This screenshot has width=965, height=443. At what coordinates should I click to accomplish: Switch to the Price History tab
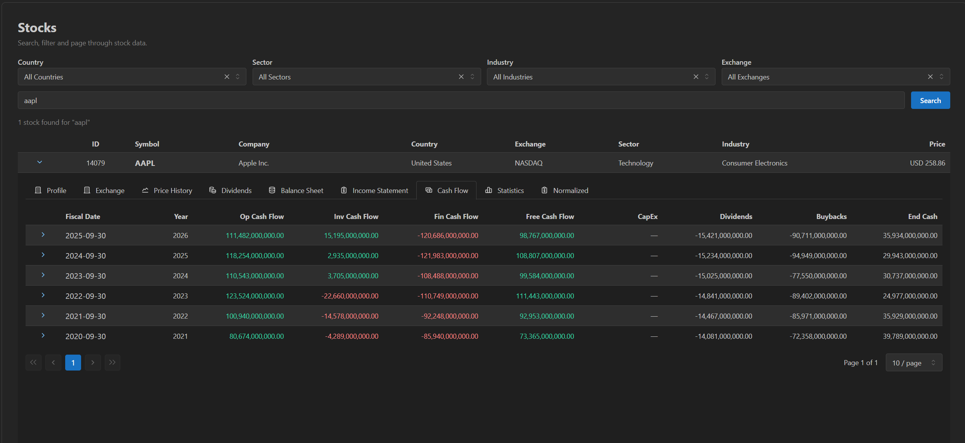167,190
